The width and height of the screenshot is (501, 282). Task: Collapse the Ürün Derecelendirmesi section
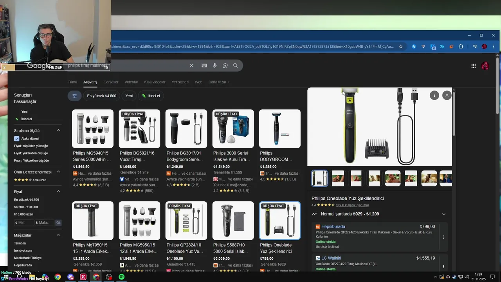click(58, 172)
